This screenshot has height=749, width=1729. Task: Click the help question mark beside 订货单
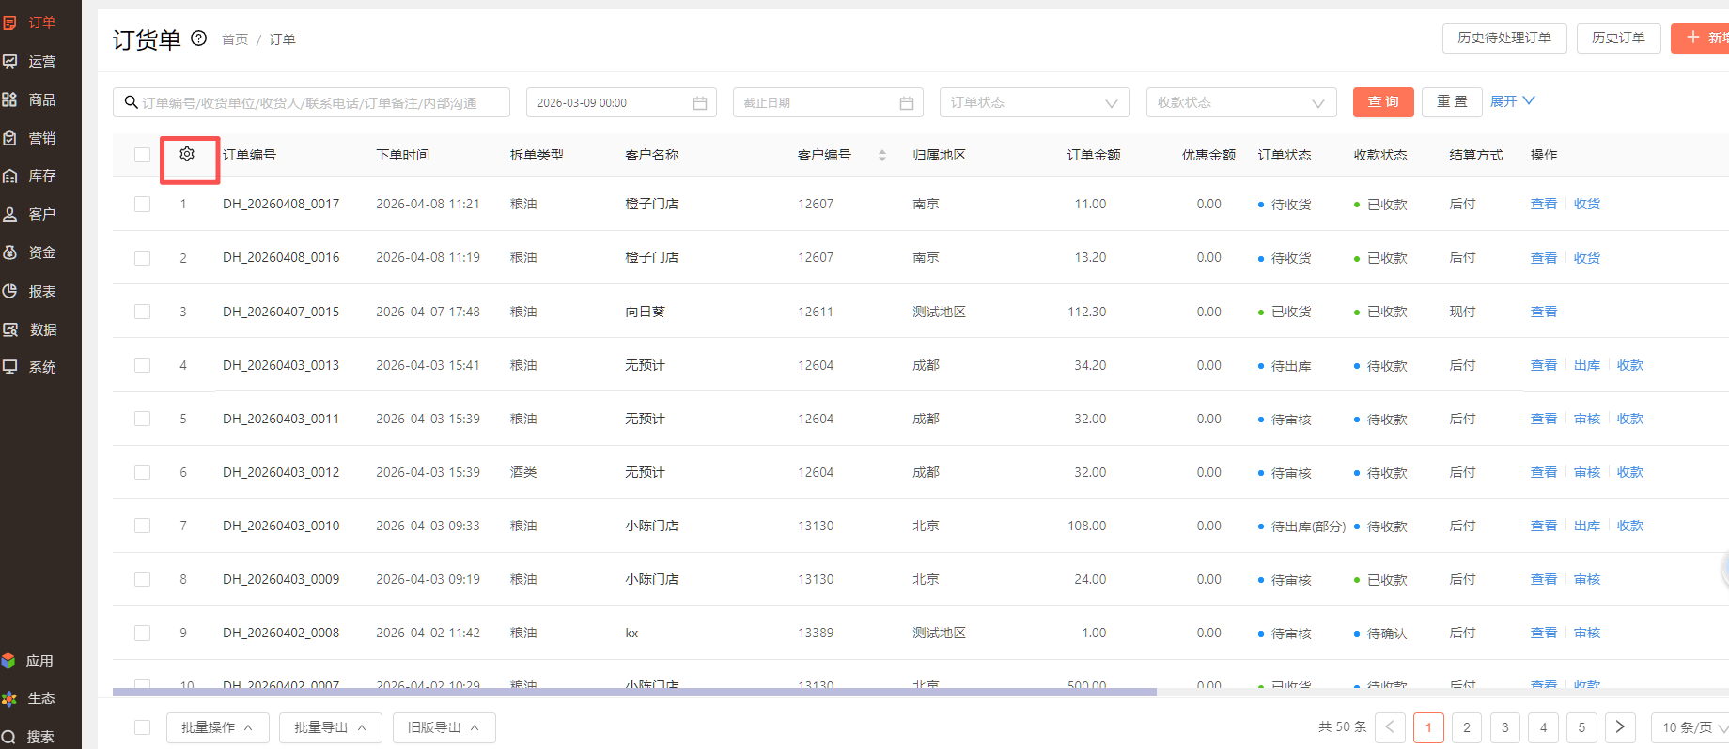click(199, 38)
